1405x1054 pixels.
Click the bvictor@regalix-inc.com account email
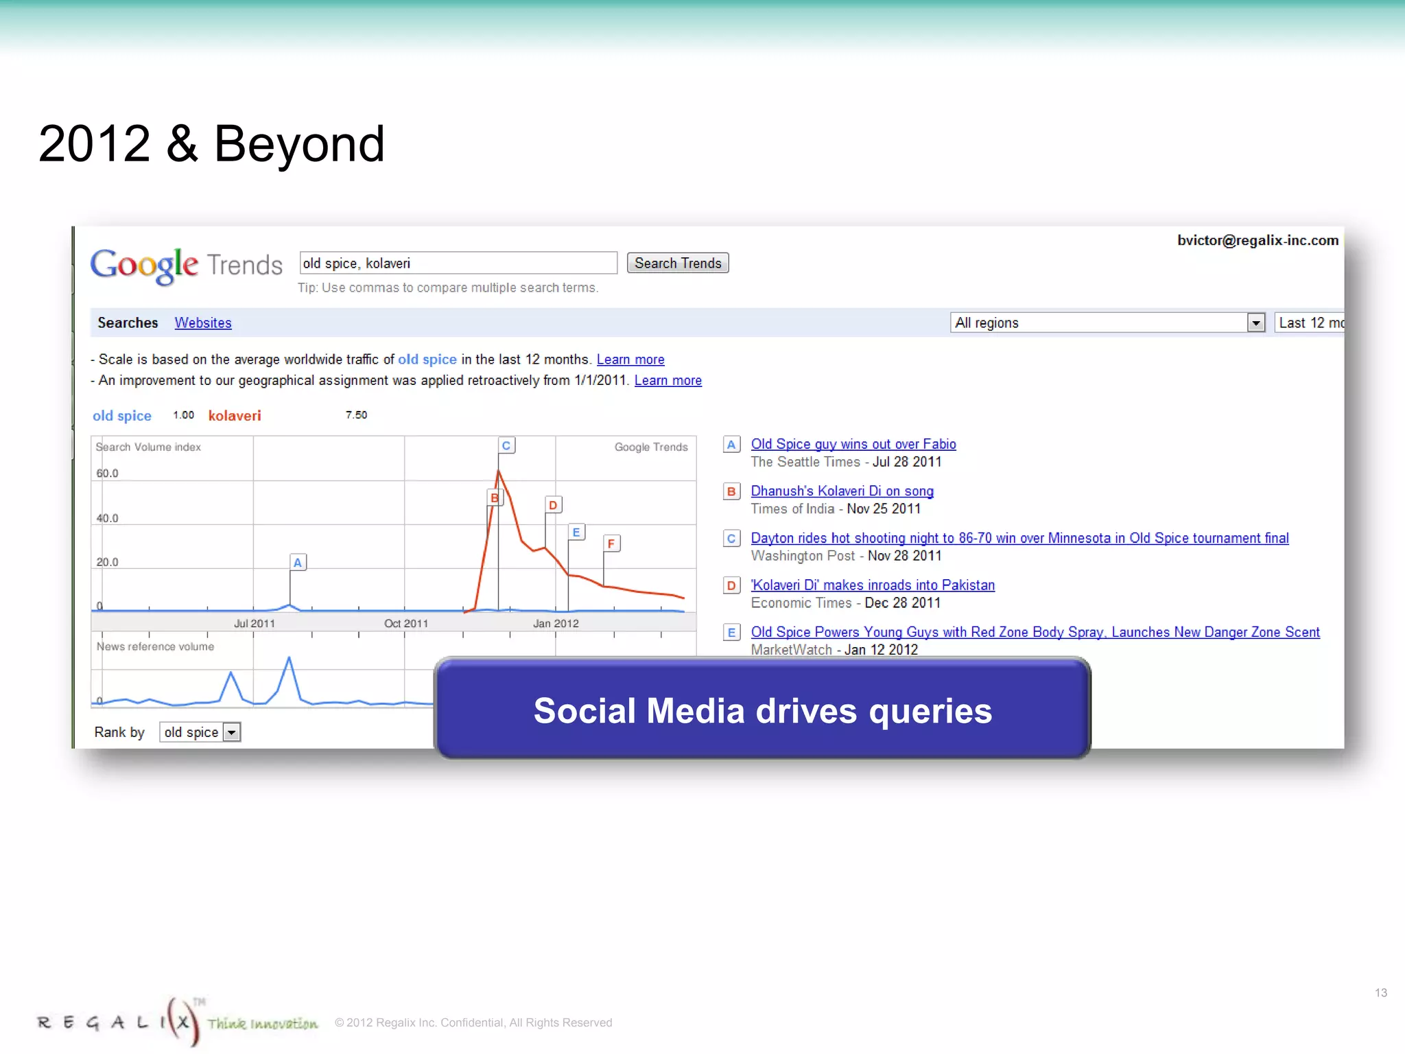1258,240
